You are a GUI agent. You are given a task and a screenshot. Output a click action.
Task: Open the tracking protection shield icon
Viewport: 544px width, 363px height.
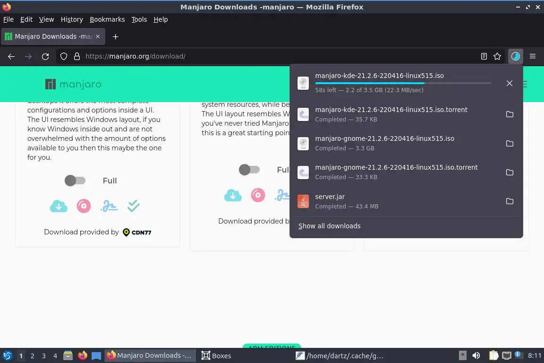pos(63,56)
